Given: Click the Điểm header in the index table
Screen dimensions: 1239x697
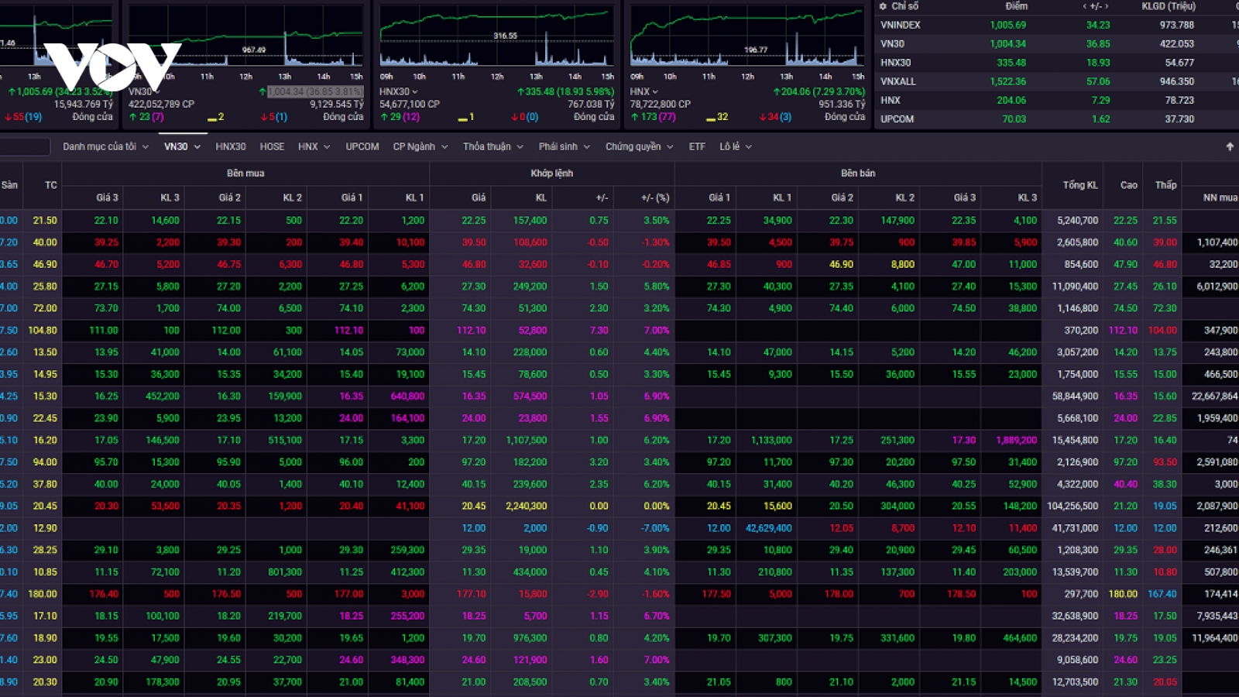Looking at the screenshot, I should (1017, 6).
